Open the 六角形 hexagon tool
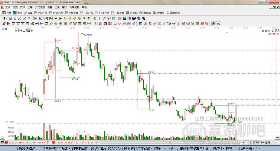This screenshot has height=151, width=280. [159, 13]
